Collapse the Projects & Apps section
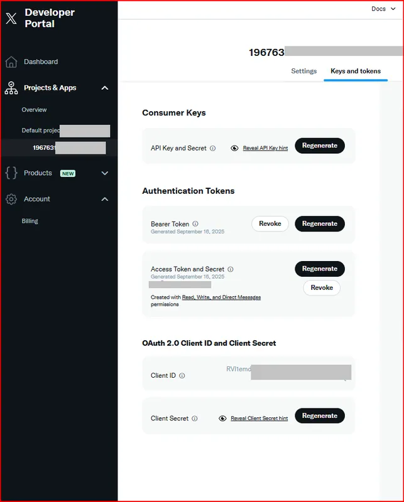The height and width of the screenshot is (502, 404). [x=105, y=88]
